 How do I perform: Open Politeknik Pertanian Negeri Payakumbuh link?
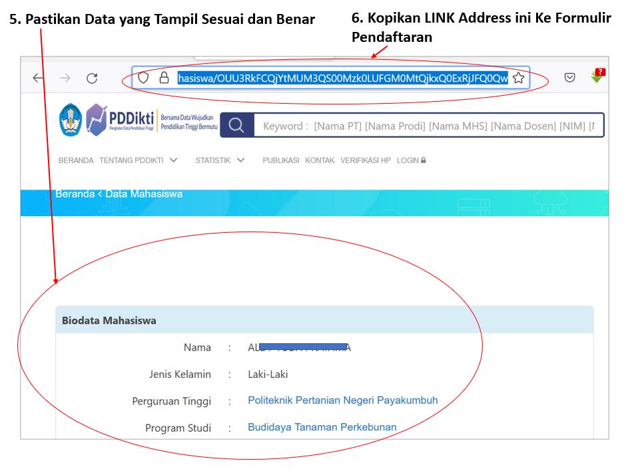(342, 400)
